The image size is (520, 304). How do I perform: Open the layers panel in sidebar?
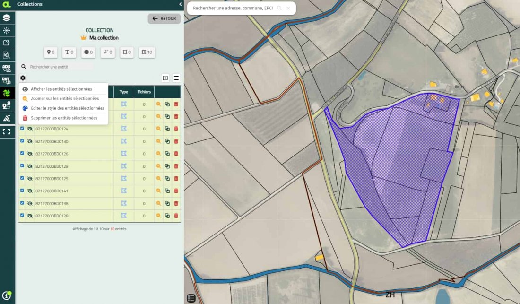tap(7, 18)
